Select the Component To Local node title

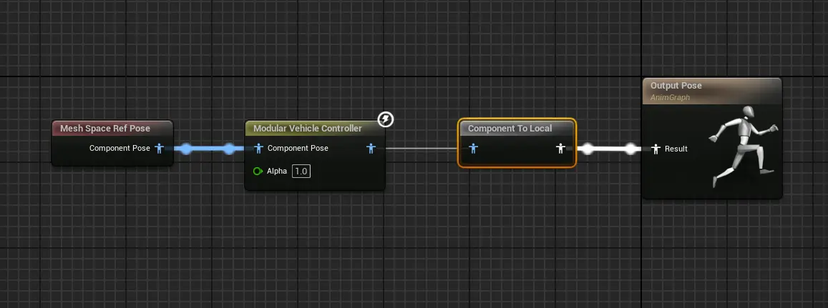510,128
